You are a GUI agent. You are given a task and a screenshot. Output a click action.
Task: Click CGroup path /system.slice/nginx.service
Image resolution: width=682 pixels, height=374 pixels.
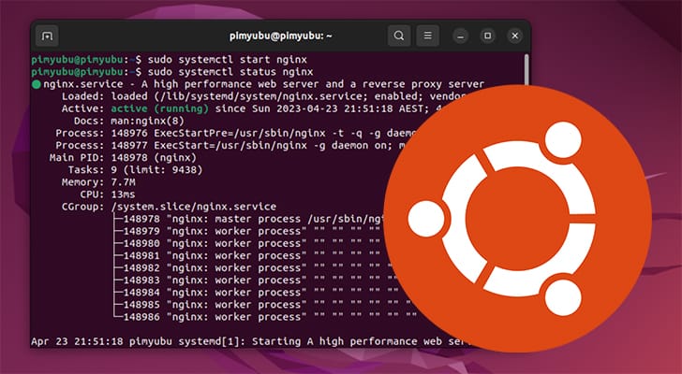pos(194,207)
